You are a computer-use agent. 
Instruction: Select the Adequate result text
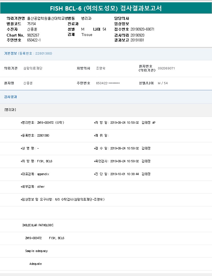(35, 264)
